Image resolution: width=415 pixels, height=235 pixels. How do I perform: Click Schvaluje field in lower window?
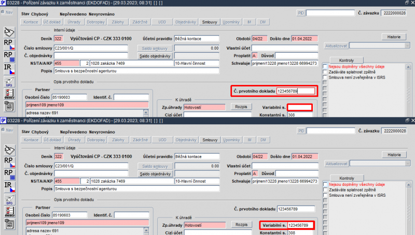(x=285, y=181)
